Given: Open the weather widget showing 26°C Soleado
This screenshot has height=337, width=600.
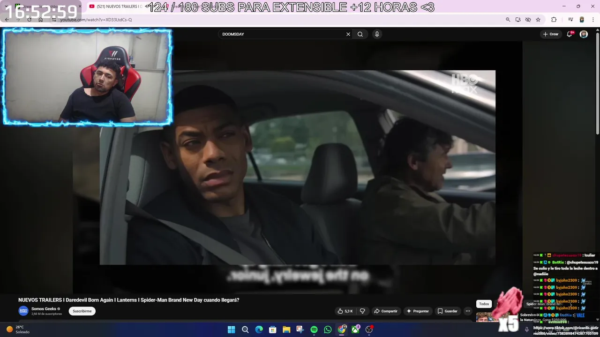Looking at the screenshot, I should tap(18, 330).
